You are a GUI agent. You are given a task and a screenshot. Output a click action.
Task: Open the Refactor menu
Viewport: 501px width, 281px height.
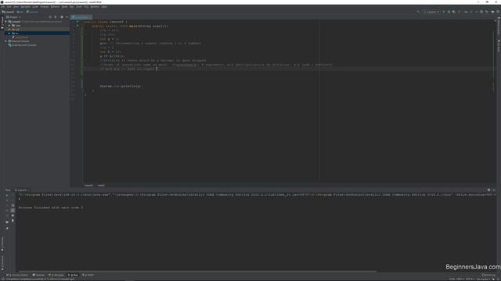click(x=56, y=7)
